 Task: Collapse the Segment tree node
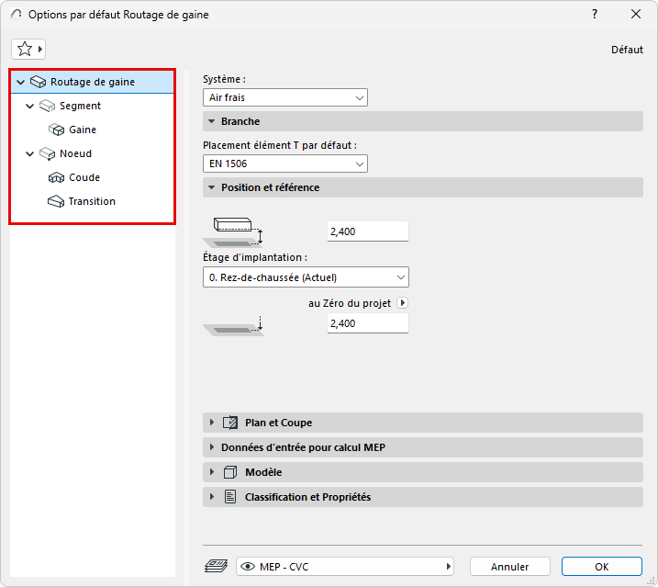(x=30, y=106)
